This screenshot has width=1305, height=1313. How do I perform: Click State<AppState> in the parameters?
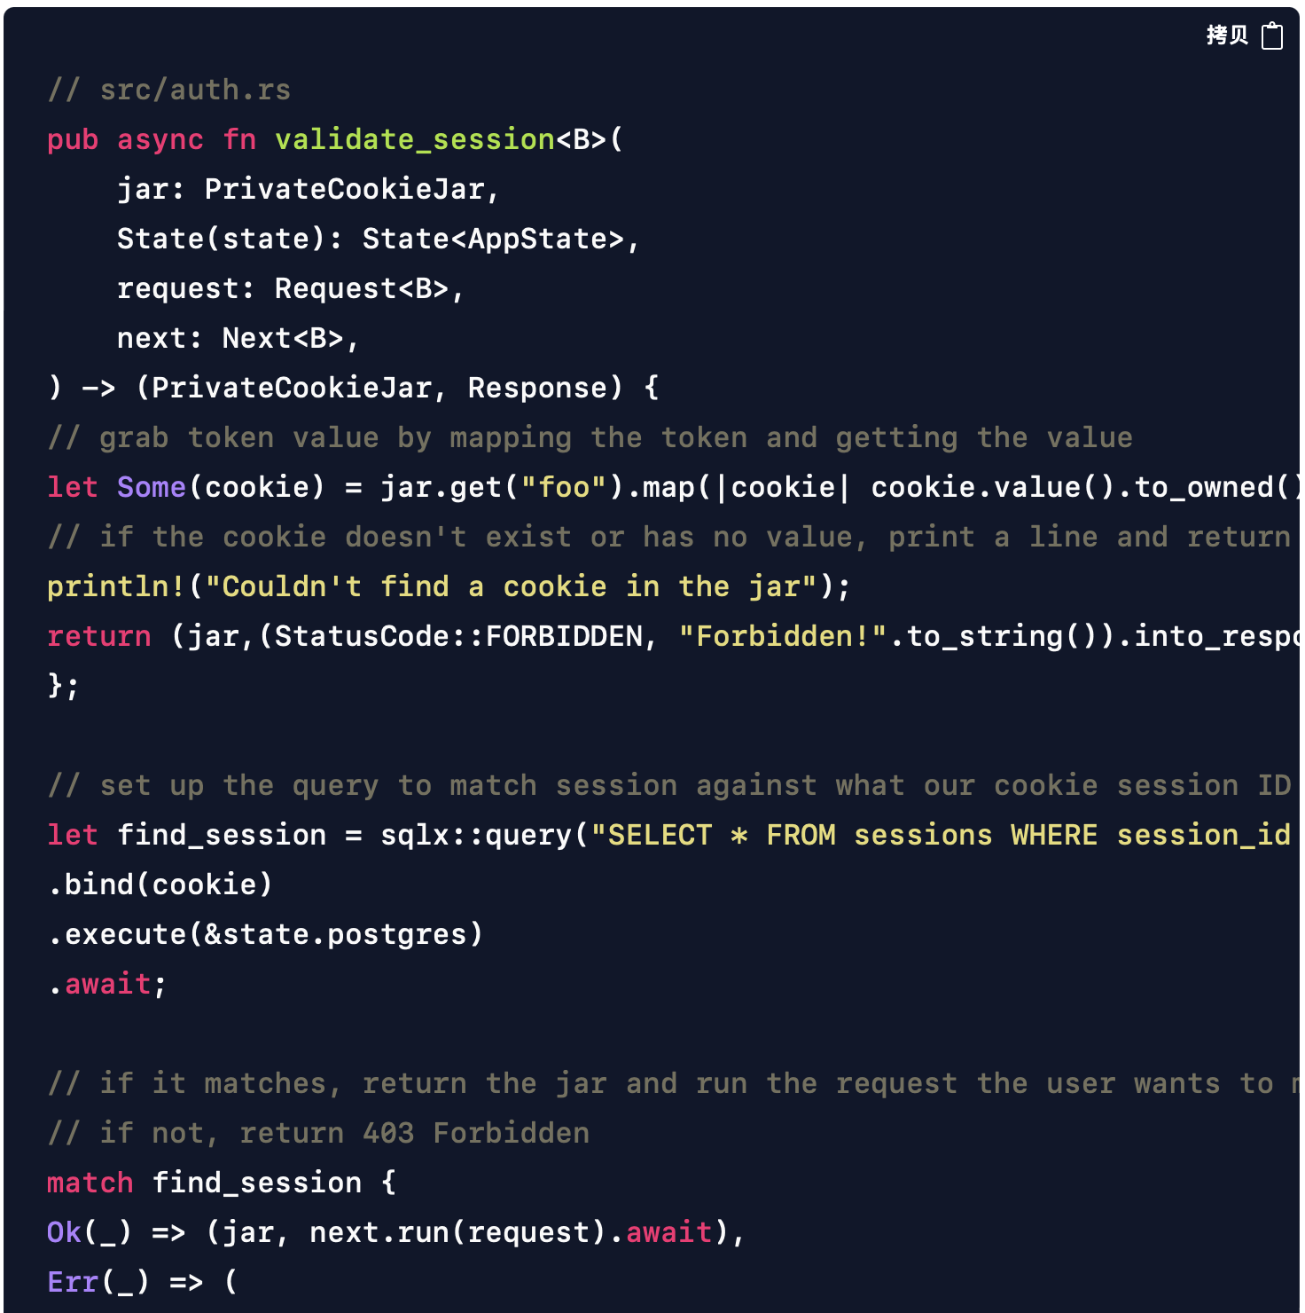(x=493, y=239)
